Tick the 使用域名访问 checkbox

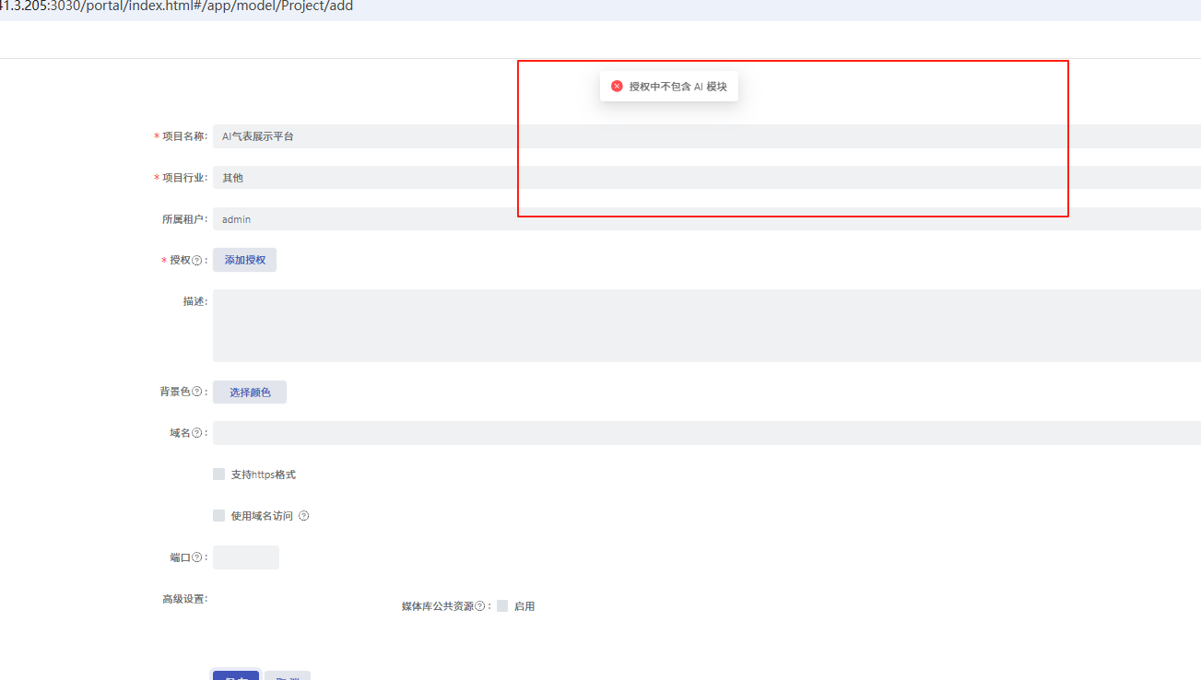(218, 515)
